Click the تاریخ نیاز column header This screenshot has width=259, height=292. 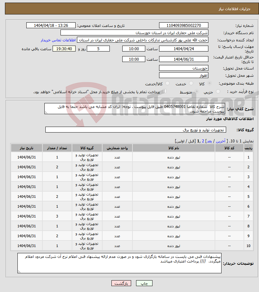click(x=27, y=148)
